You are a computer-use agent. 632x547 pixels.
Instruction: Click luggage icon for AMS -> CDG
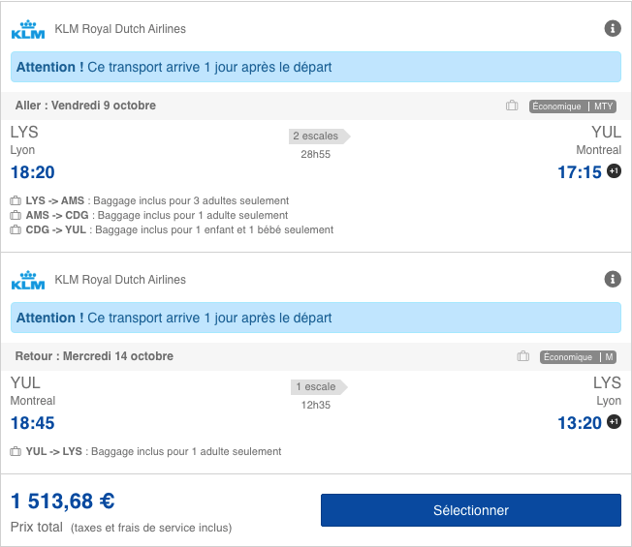(x=16, y=215)
